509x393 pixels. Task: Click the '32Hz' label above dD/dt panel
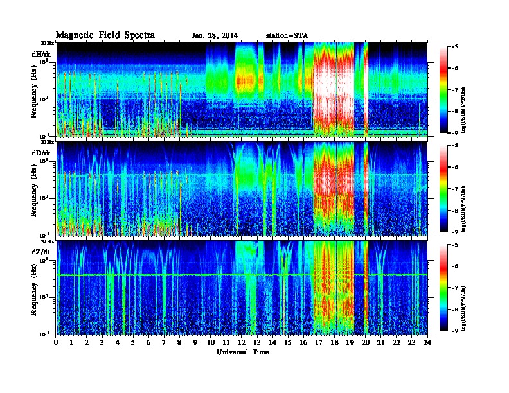[x=48, y=142]
